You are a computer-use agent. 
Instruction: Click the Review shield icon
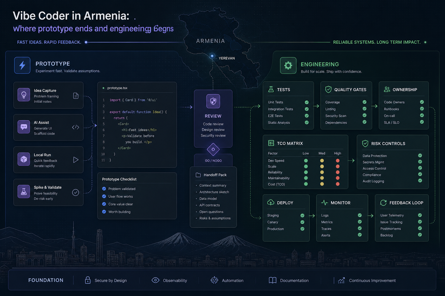[x=213, y=101]
